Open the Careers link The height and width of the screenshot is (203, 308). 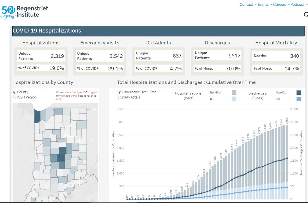tap(280, 5)
